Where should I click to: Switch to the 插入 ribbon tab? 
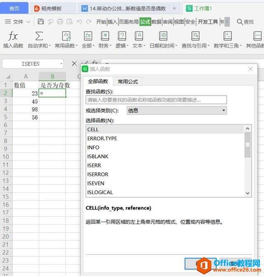coord(113,22)
